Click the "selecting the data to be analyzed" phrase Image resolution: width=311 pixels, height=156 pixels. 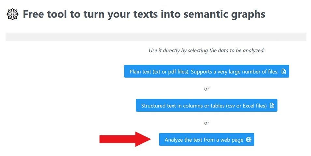226,50
